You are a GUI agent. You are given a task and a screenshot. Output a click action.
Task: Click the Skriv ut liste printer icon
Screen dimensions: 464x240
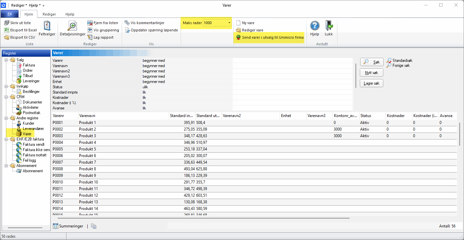click(x=7, y=23)
